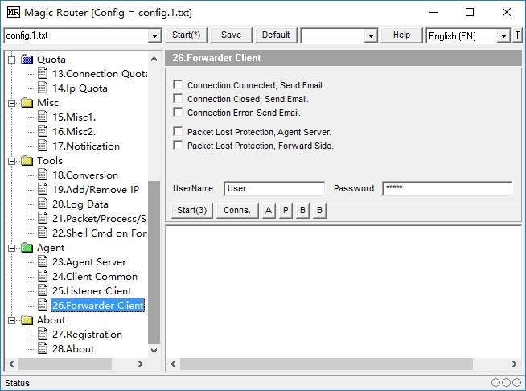Click the page icon next to 25.Listener Client

click(43, 290)
